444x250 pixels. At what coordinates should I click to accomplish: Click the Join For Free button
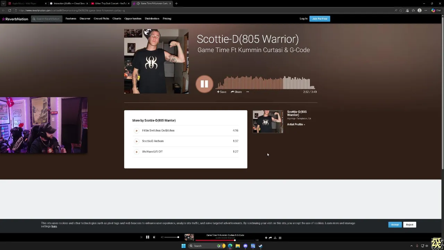click(x=319, y=19)
